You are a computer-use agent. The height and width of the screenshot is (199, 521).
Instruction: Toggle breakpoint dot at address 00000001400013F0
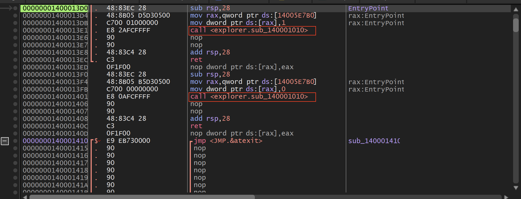click(x=15, y=75)
